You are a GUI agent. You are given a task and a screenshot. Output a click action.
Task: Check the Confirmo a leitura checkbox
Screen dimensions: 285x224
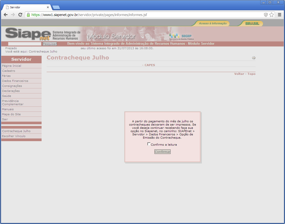pyautogui.click(x=149, y=144)
